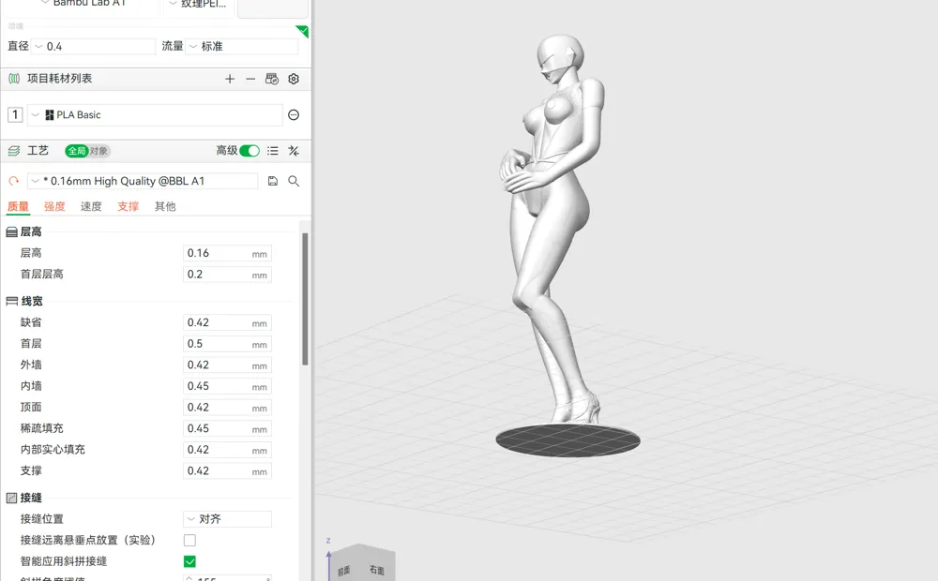Open the 0.16mm High Quality preset dropdown

[143, 181]
